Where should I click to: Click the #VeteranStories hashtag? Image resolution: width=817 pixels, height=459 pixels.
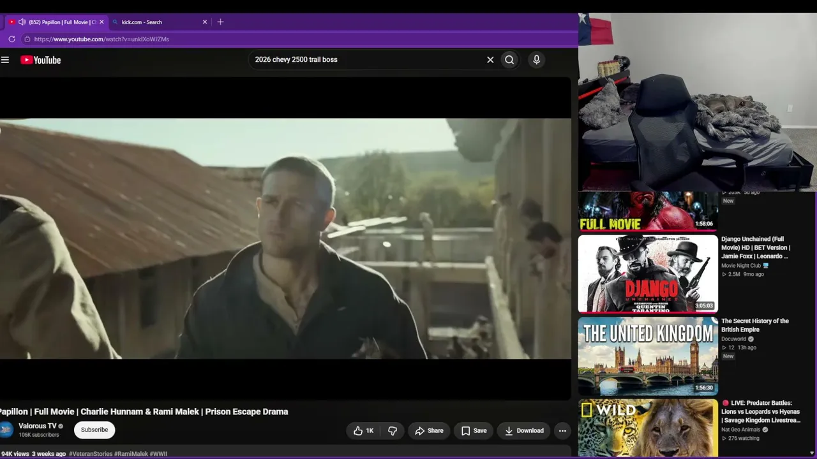pos(91,454)
